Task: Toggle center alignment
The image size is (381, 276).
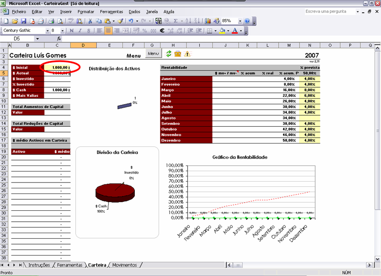Action: (108, 31)
